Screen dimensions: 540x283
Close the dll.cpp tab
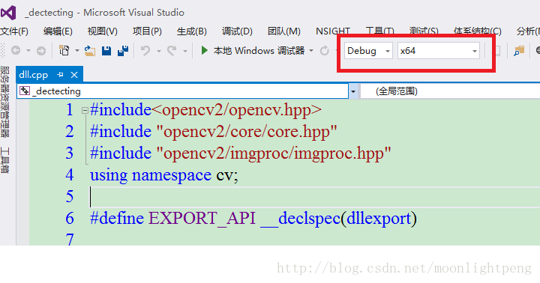[74, 75]
